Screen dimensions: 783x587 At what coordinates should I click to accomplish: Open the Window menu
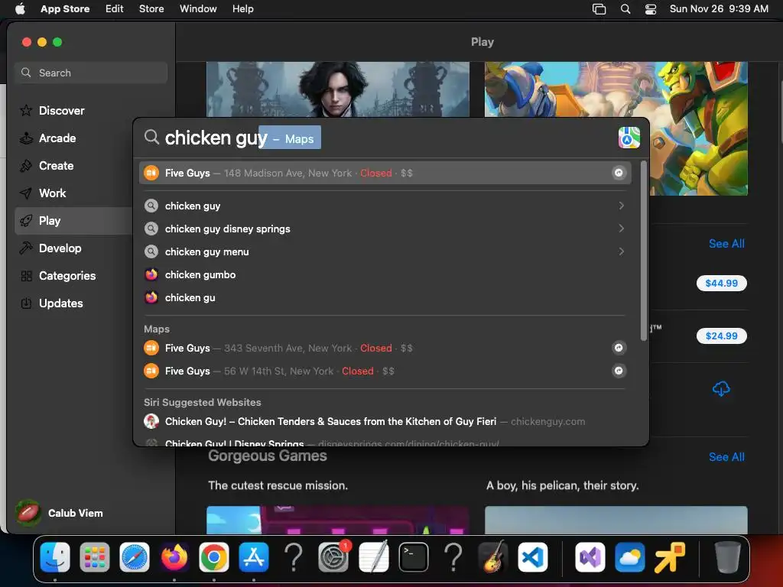pyautogui.click(x=198, y=8)
